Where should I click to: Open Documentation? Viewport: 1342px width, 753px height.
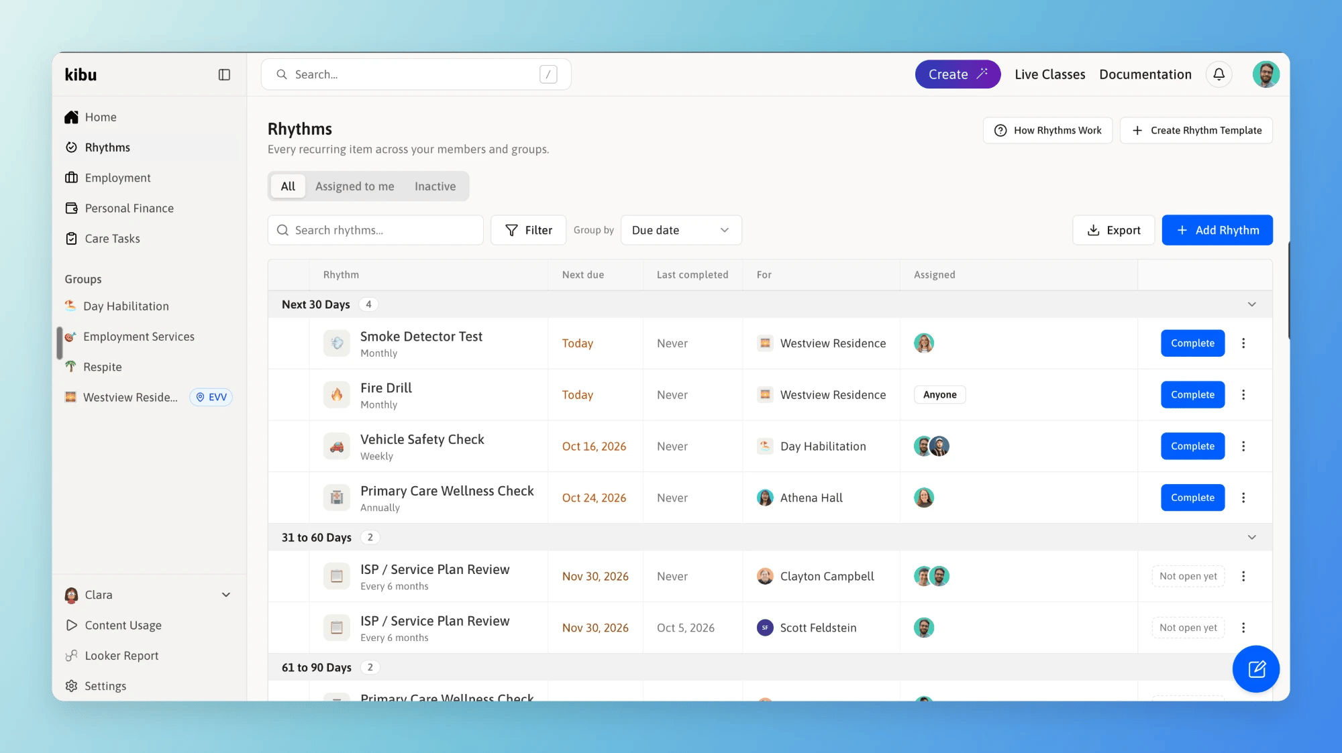click(1145, 74)
